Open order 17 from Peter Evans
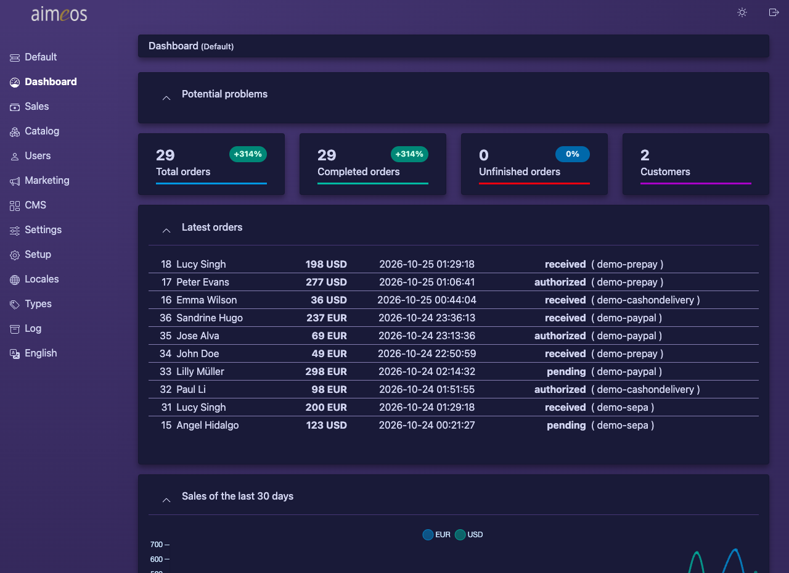The image size is (789, 573). (454, 282)
